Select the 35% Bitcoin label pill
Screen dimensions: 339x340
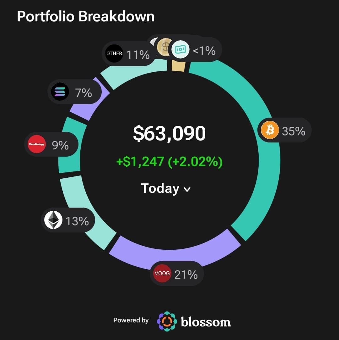[284, 130]
